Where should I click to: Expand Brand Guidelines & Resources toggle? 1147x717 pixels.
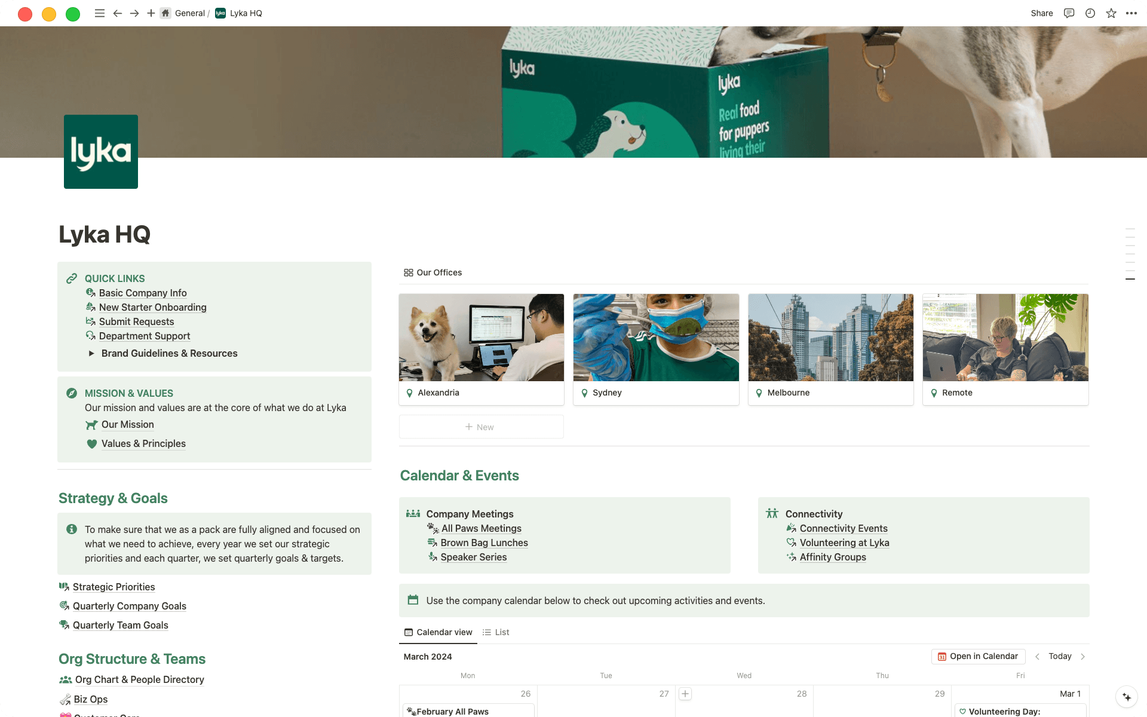tap(91, 353)
